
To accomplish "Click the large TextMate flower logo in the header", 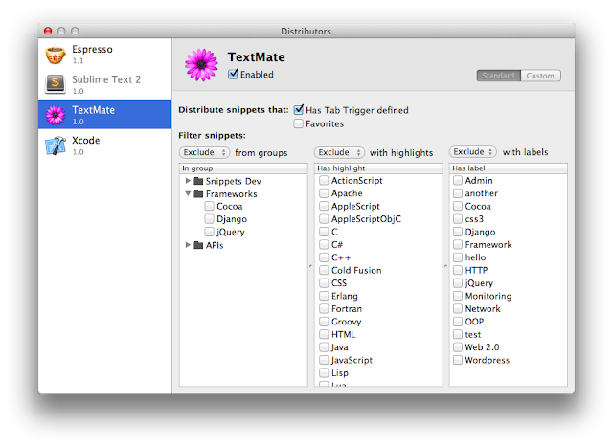I will [x=201, y=65].
